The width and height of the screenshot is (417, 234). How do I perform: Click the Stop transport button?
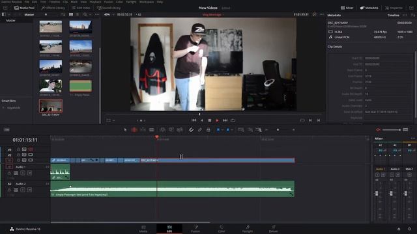[x=210, y=120]
